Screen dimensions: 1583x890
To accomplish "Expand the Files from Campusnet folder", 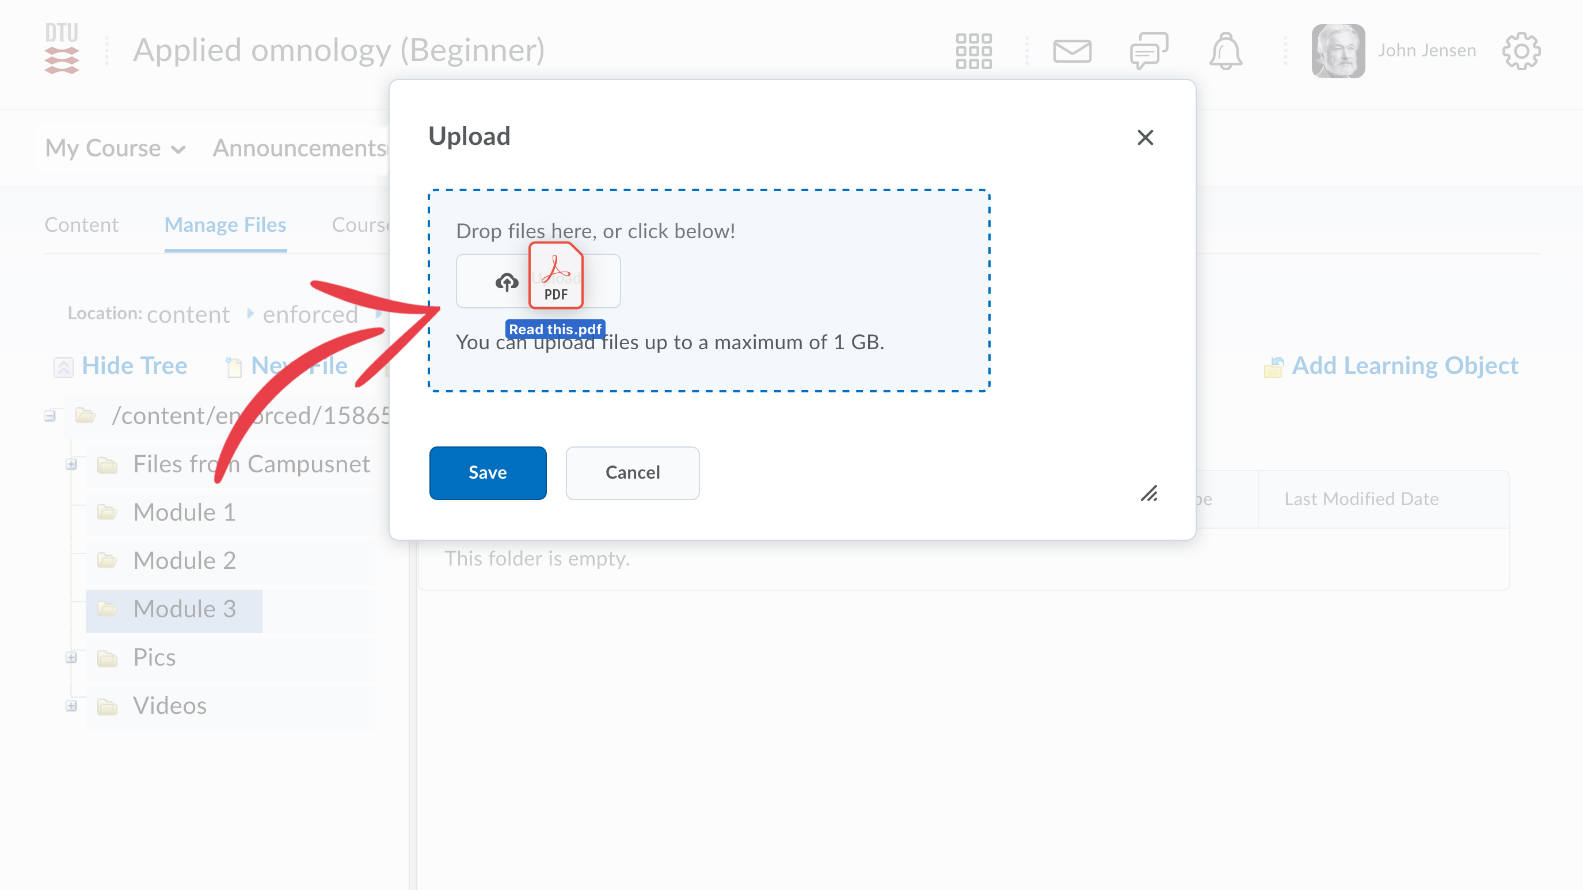I will 71,464.
